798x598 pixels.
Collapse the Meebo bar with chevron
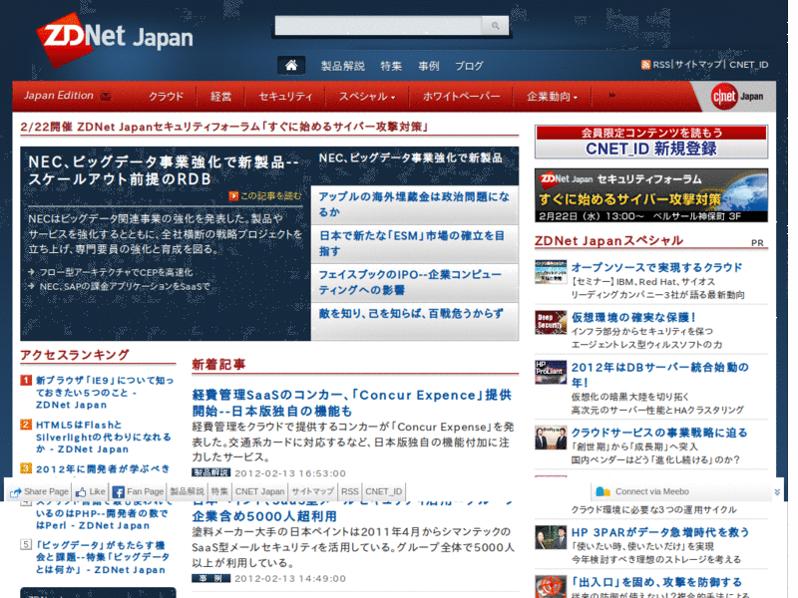point(777,491)
